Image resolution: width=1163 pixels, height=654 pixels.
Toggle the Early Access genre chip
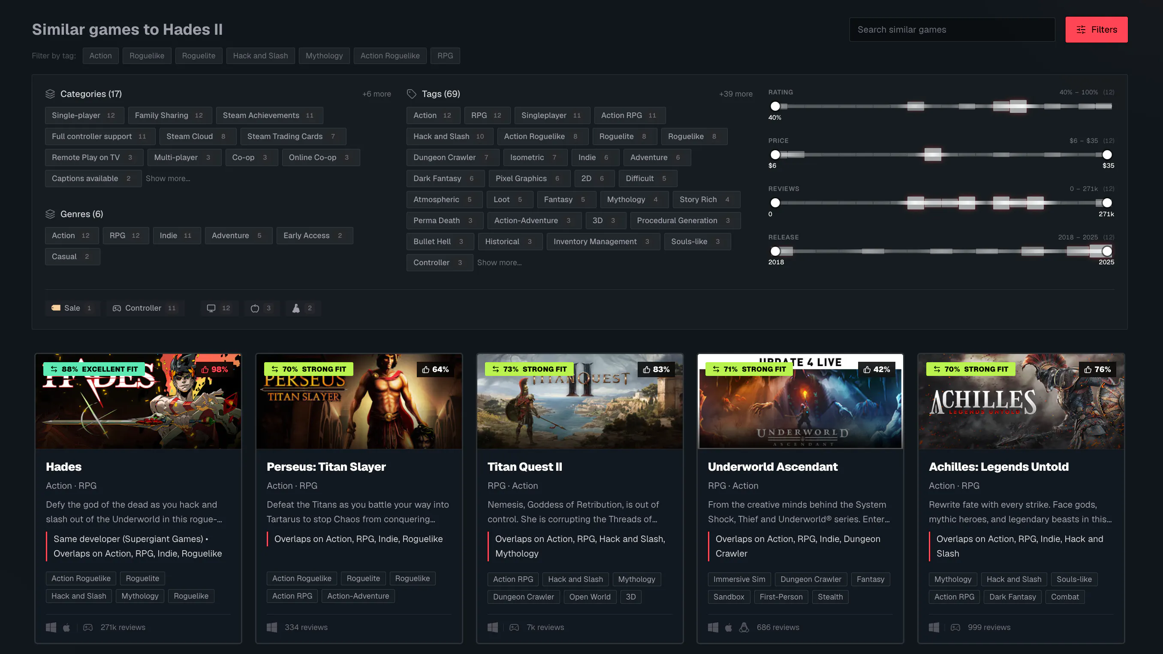tap(315, 236)
